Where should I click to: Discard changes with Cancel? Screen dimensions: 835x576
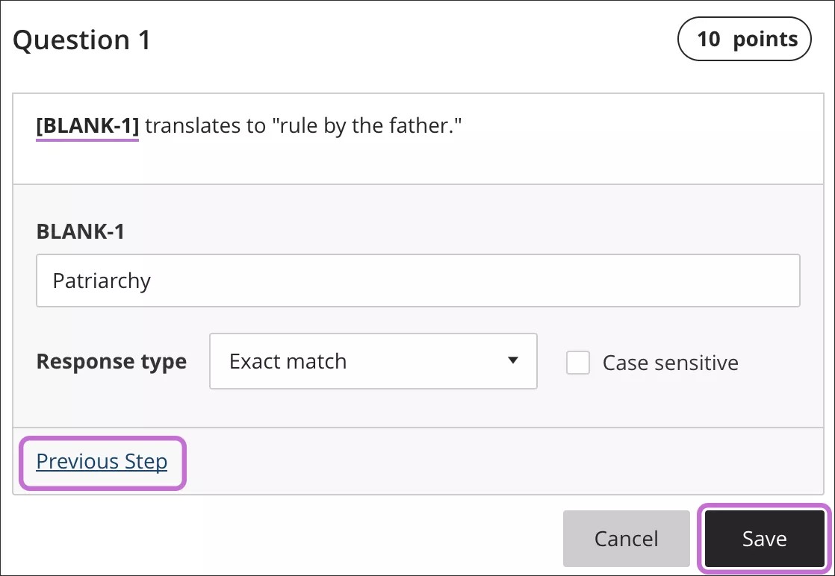pyautogui.click(x=626, y=538)
